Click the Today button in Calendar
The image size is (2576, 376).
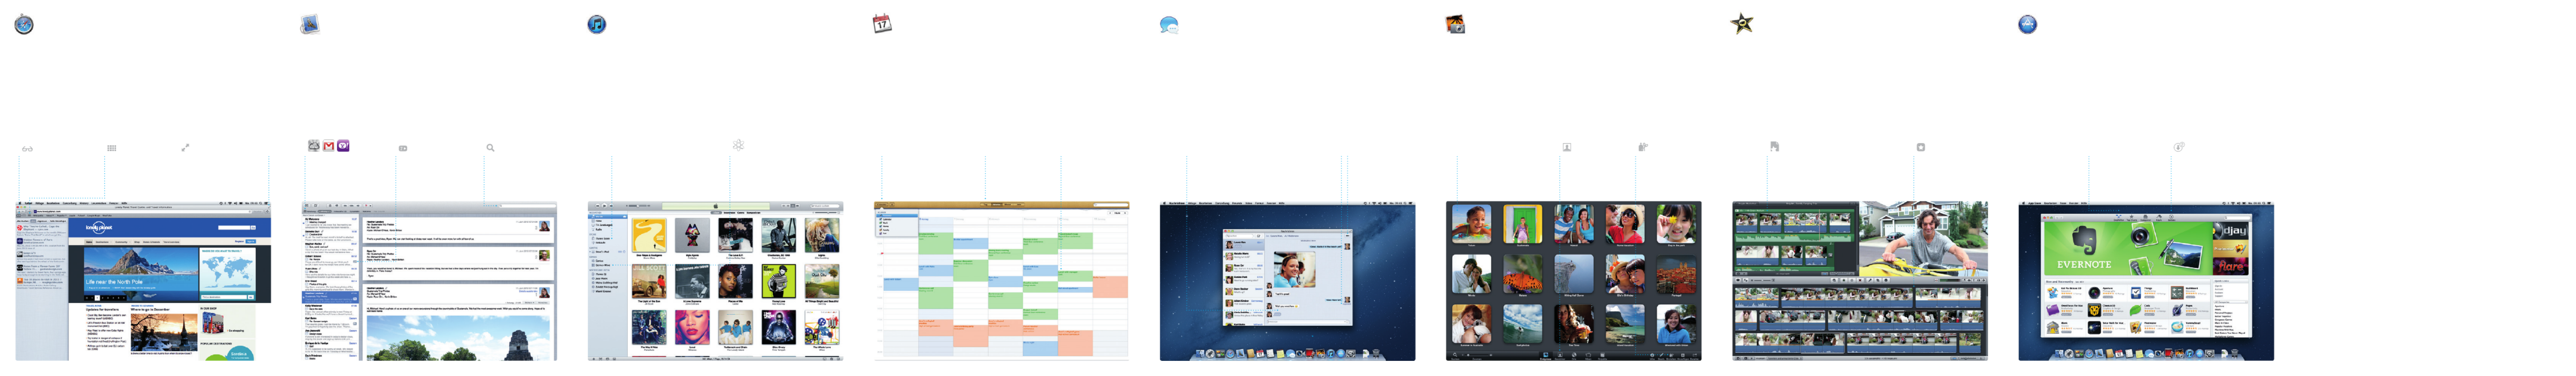click(1117, 212)
